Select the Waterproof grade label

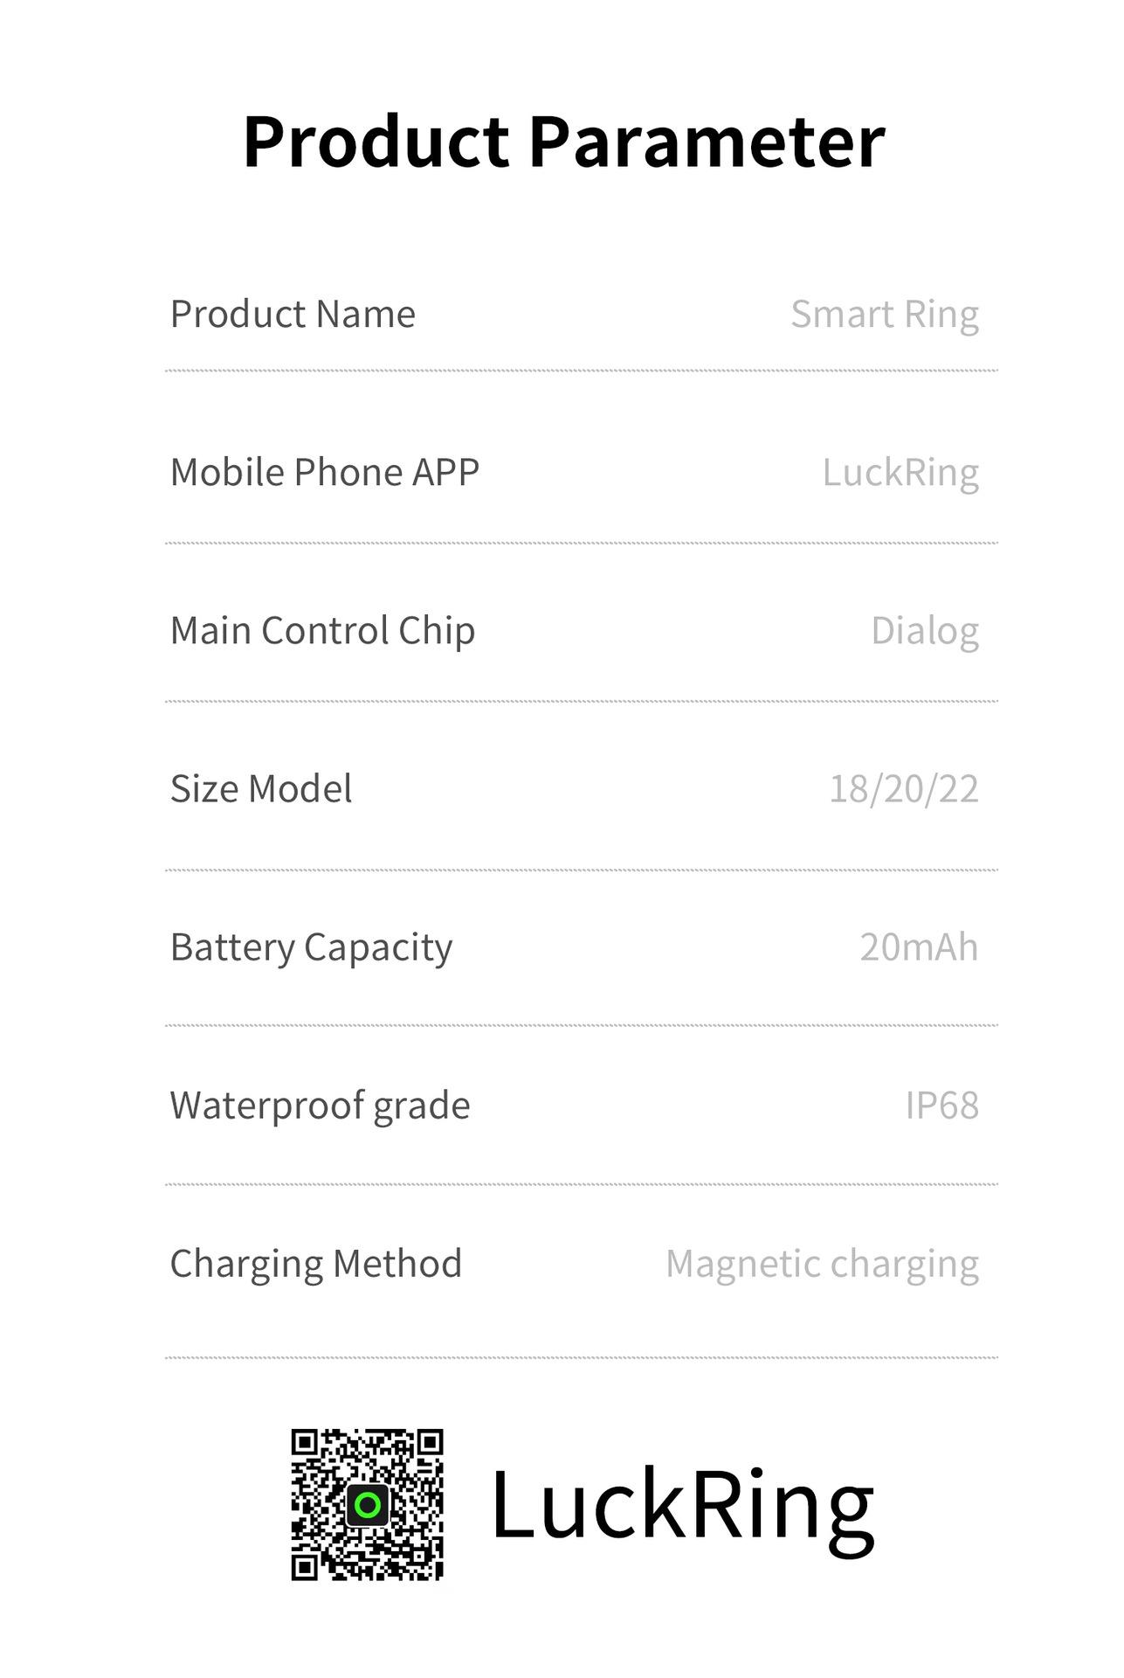[x=320, y=1106]
